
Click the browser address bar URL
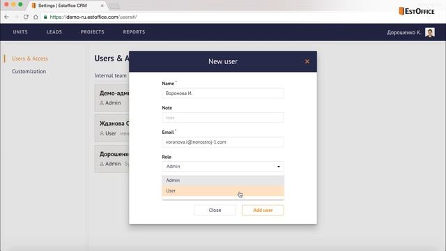93,17
